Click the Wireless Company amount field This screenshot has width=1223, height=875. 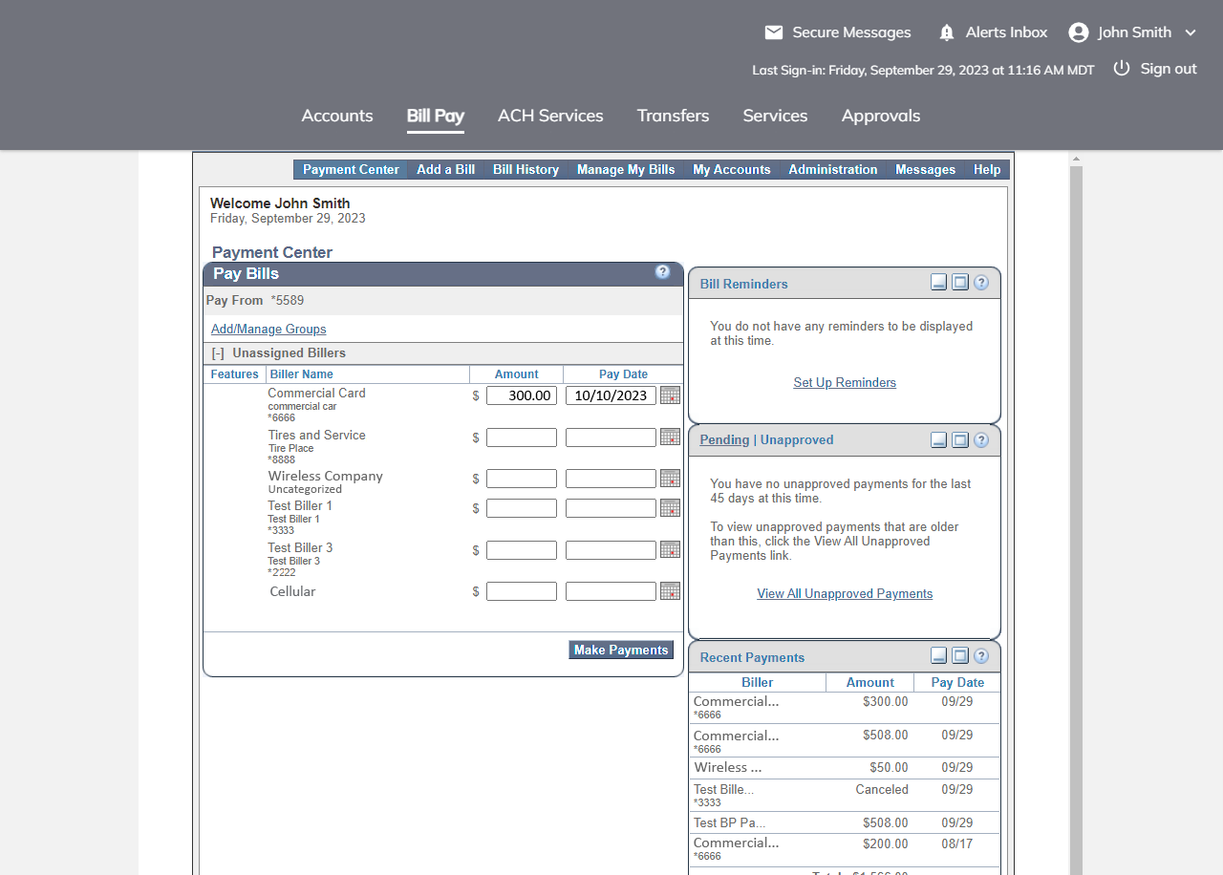click(522, 479)
